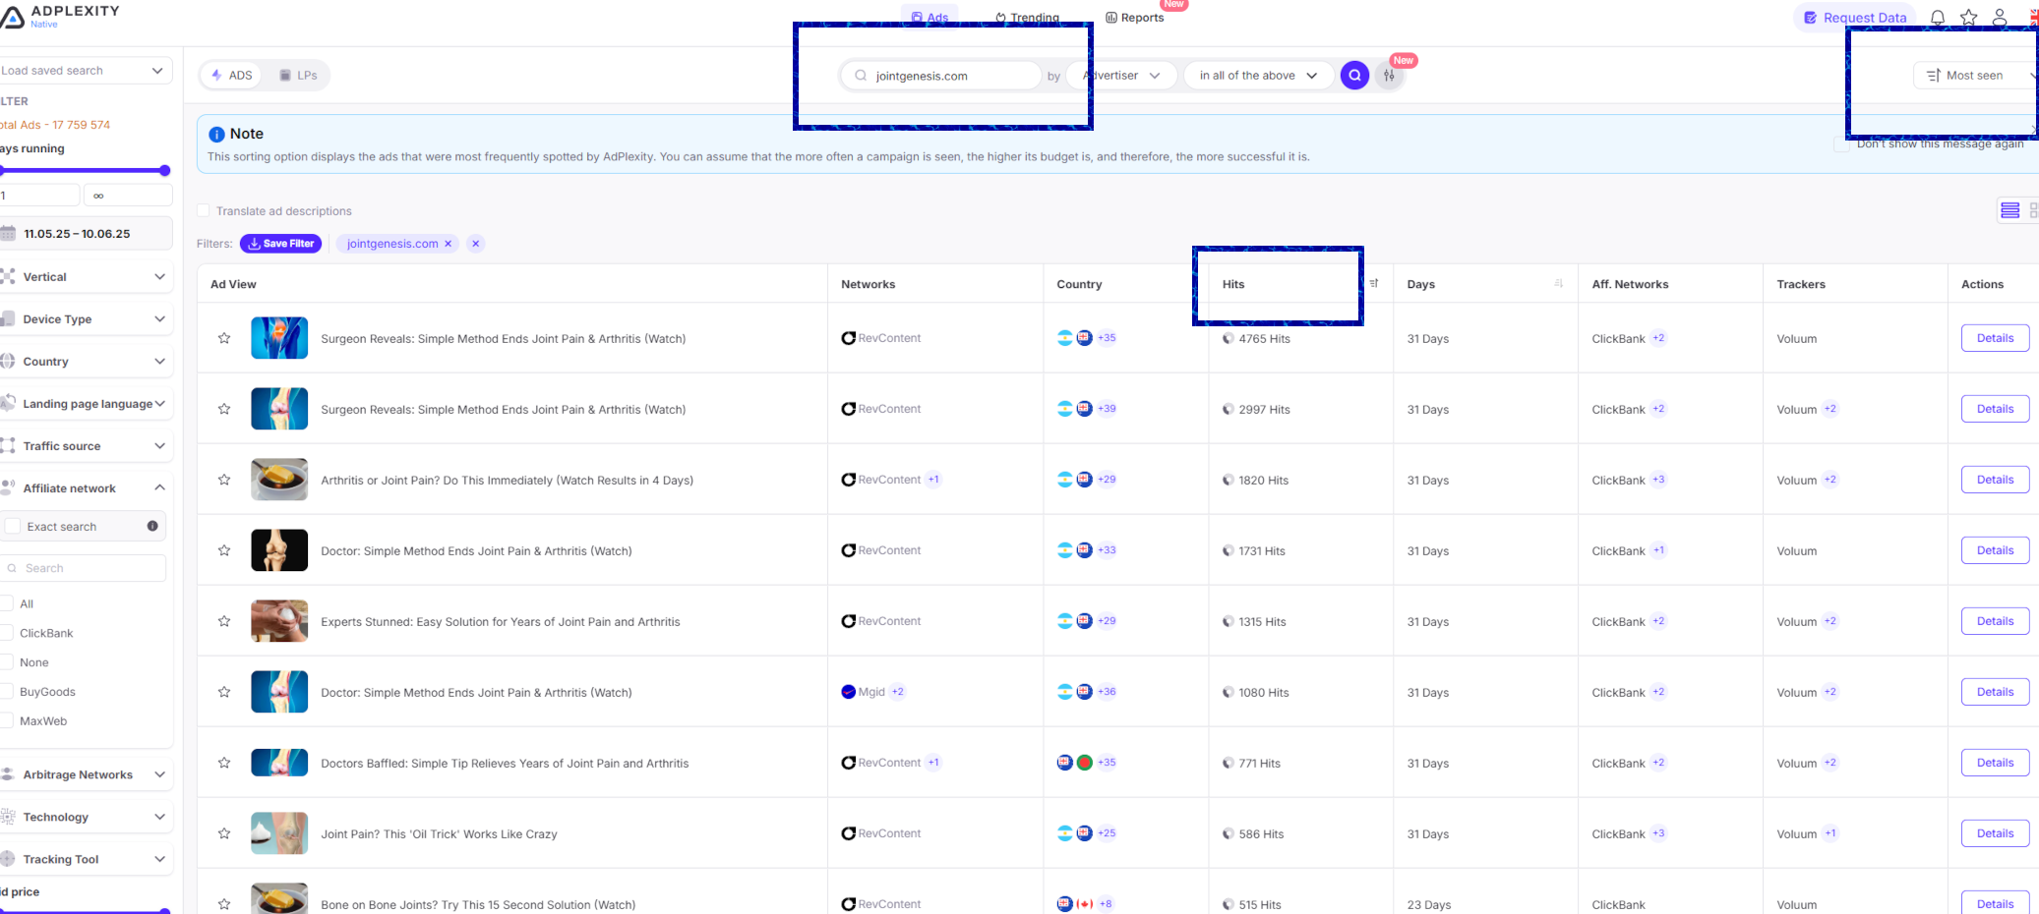Expand the Traffic source filter
Viewport: 2039px width, 914px height.
click(85, 446)
